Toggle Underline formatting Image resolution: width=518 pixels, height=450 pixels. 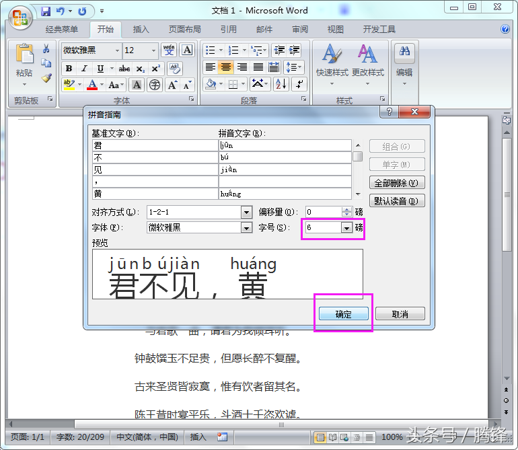[x=100, y=69]
